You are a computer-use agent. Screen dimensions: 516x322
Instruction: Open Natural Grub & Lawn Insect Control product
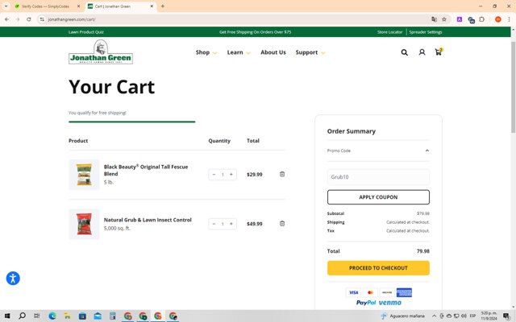(x=148, y=220)
